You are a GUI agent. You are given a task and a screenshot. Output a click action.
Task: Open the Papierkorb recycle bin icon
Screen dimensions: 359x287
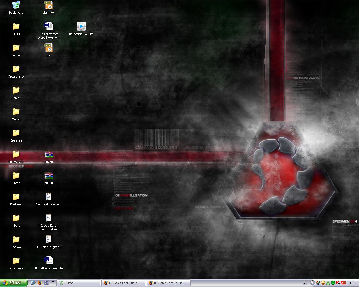[16, 5]
